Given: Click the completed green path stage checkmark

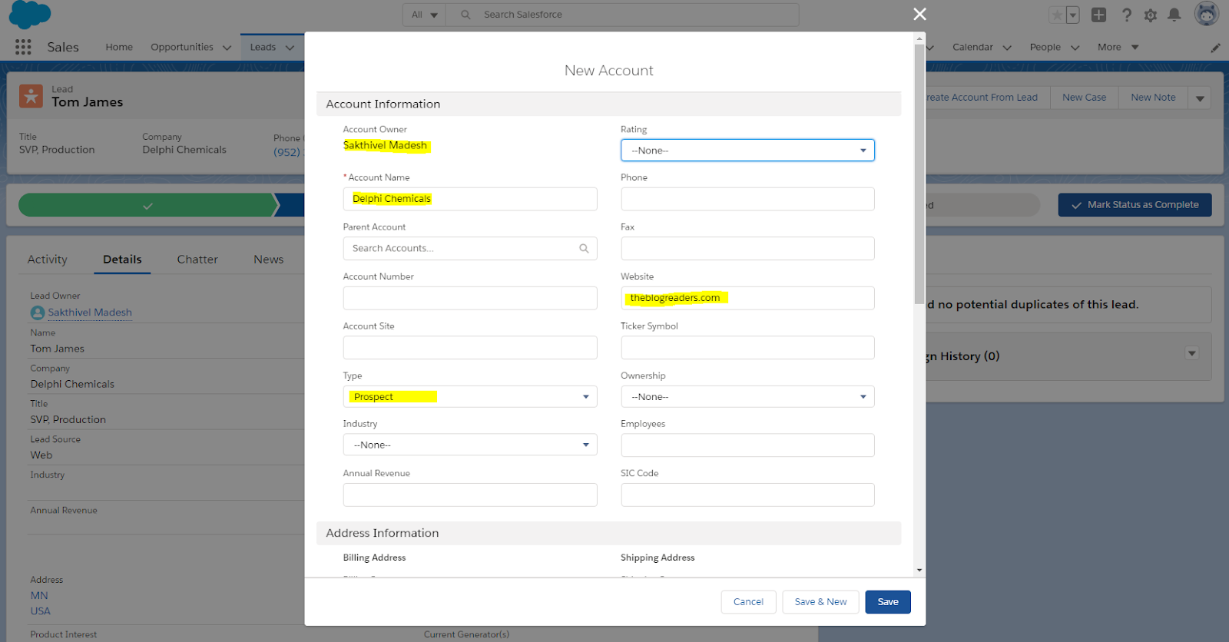Looking at the screenshot, I should click(x=147, y=205).
